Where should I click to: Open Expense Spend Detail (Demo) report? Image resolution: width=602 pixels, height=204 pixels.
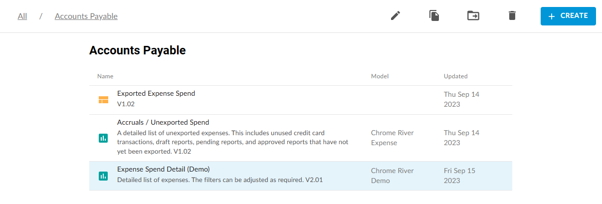[164, 170]
